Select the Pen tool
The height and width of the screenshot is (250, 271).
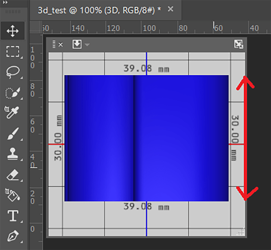(x=13, y=236)
